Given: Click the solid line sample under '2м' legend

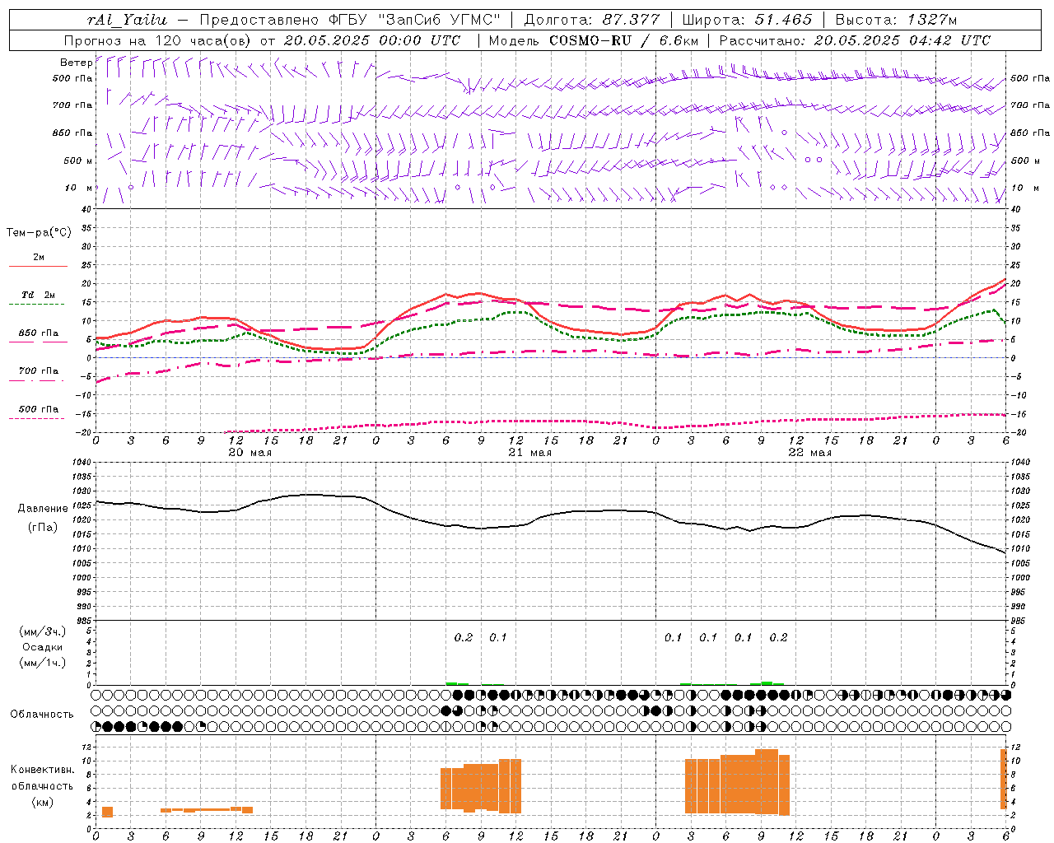Looking at the screenshot, I should 37,266.
